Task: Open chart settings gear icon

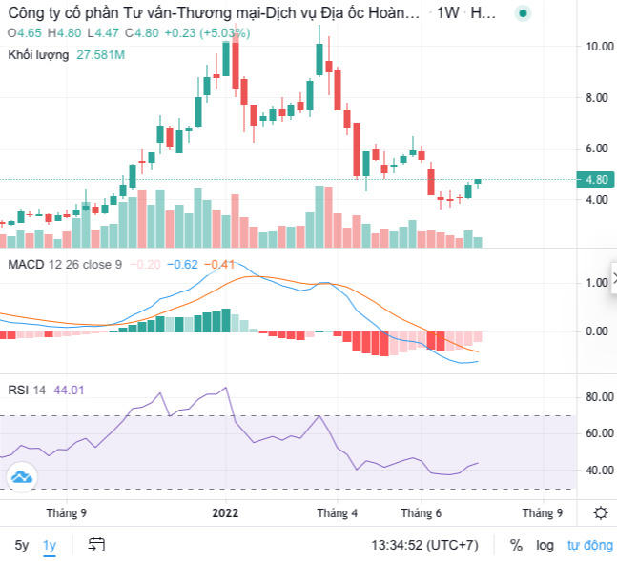Action: [601, 512]
